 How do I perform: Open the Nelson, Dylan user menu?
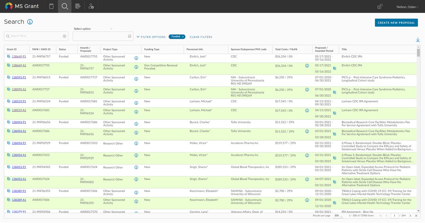click(407, 7)
